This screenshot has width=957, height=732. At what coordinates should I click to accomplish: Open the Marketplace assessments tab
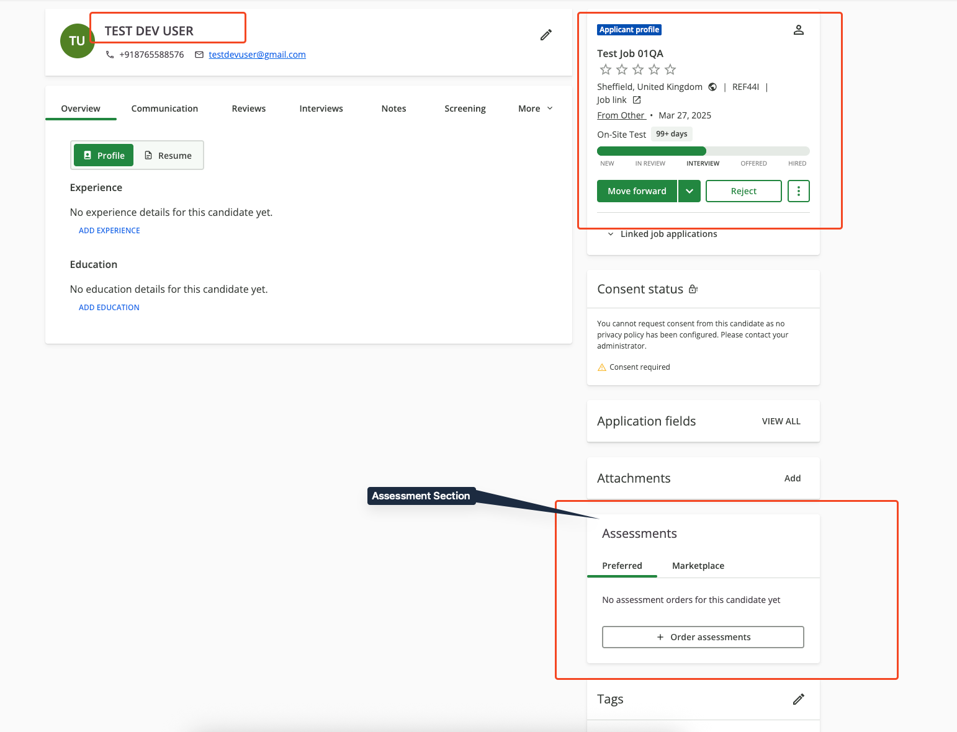pos(698,566)
